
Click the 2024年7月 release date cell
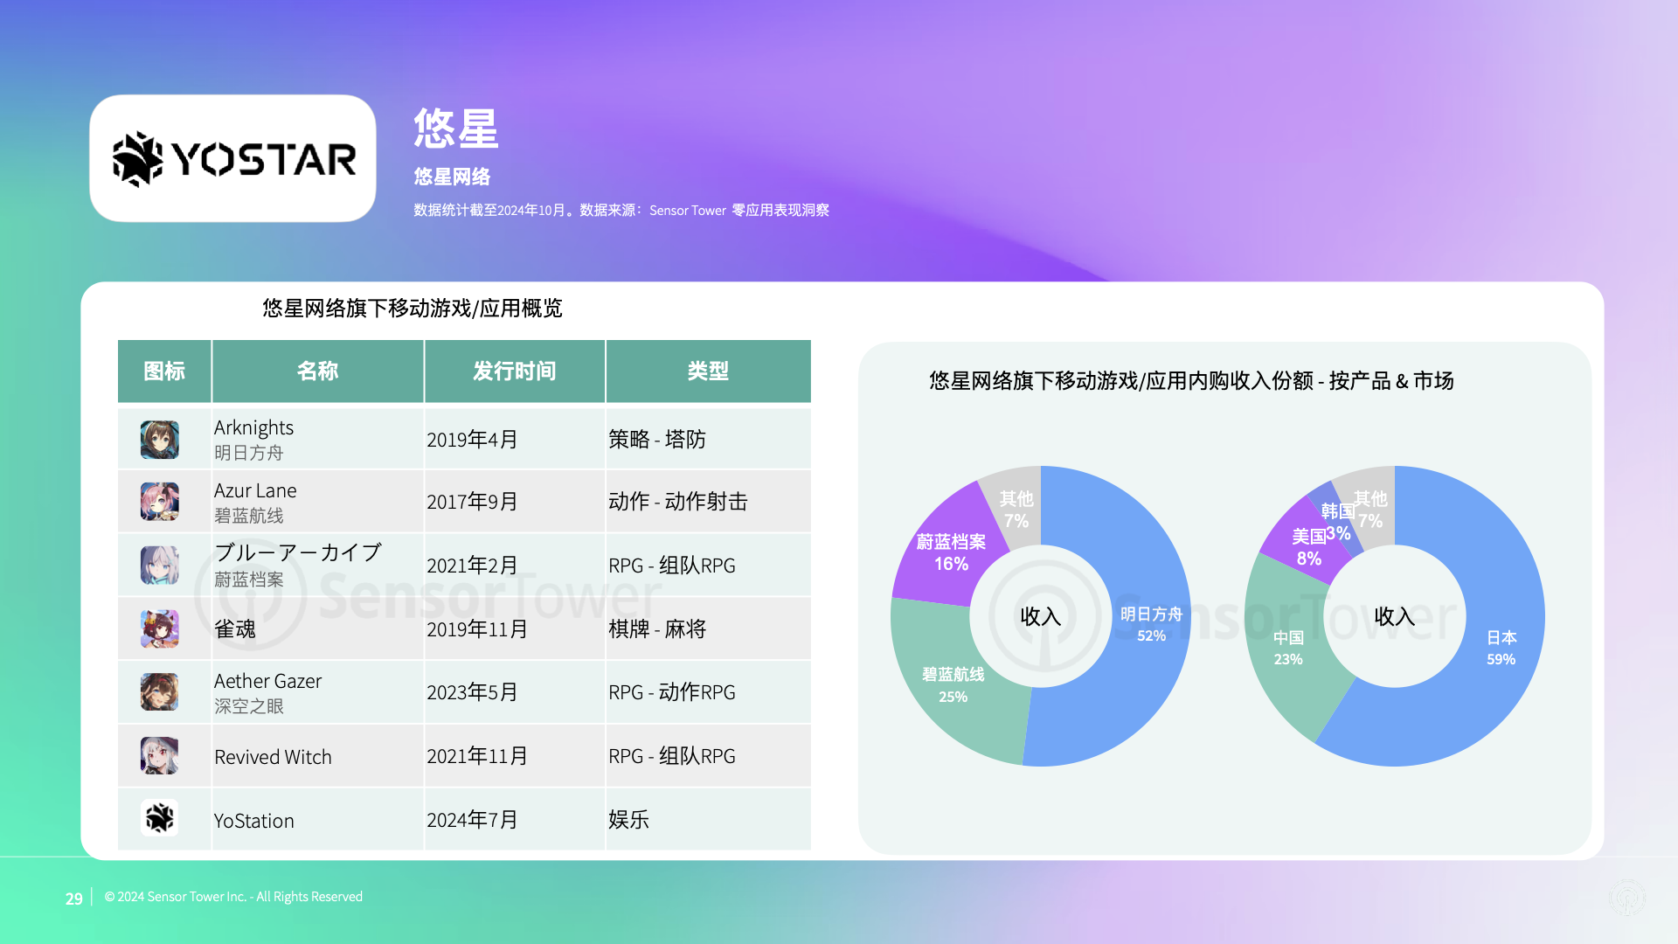tap(515, 820)
